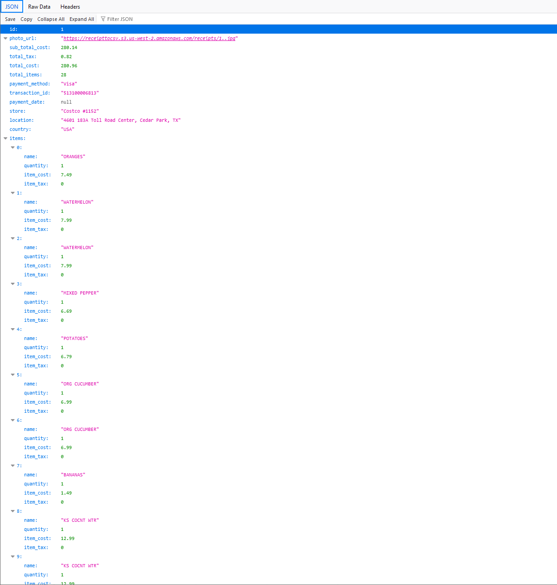Image resolution: width=557 pixels, height=585 pixels.
Task: Switch to the JSON tab
Action: tap(12, 6)
